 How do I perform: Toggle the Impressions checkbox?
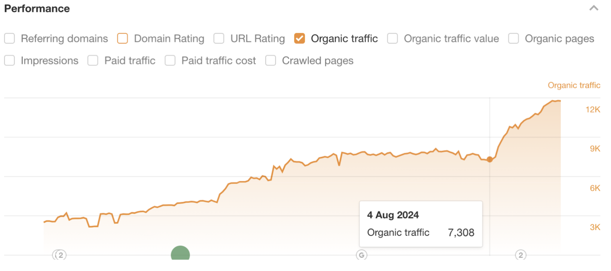point(10,60)
